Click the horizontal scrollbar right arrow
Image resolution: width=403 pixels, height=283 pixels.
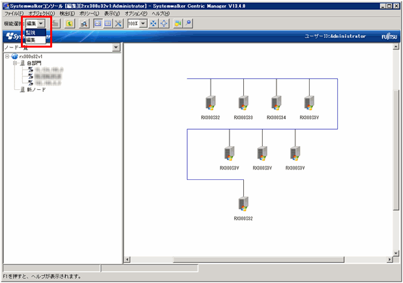pos(390,260)
